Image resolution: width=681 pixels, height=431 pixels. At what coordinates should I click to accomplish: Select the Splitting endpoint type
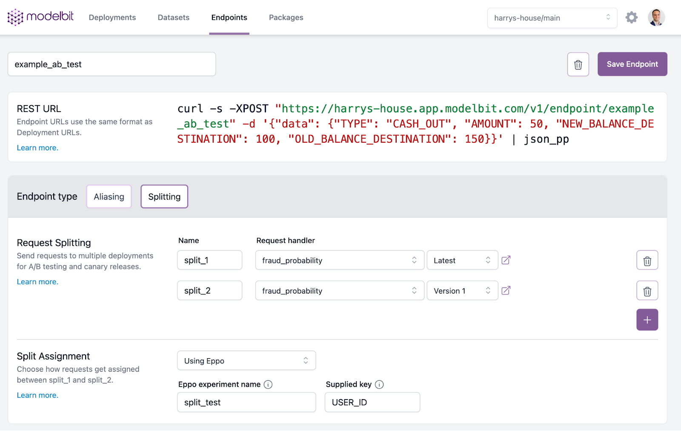pyautogui.click(x=164, y=197)
